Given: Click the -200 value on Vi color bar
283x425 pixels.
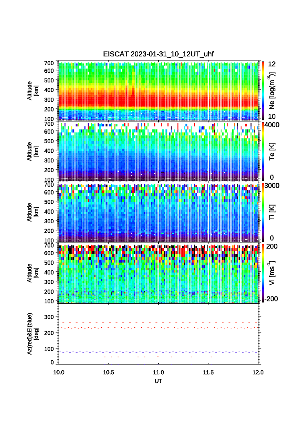Looking at the screenshot, I should 271,299.
